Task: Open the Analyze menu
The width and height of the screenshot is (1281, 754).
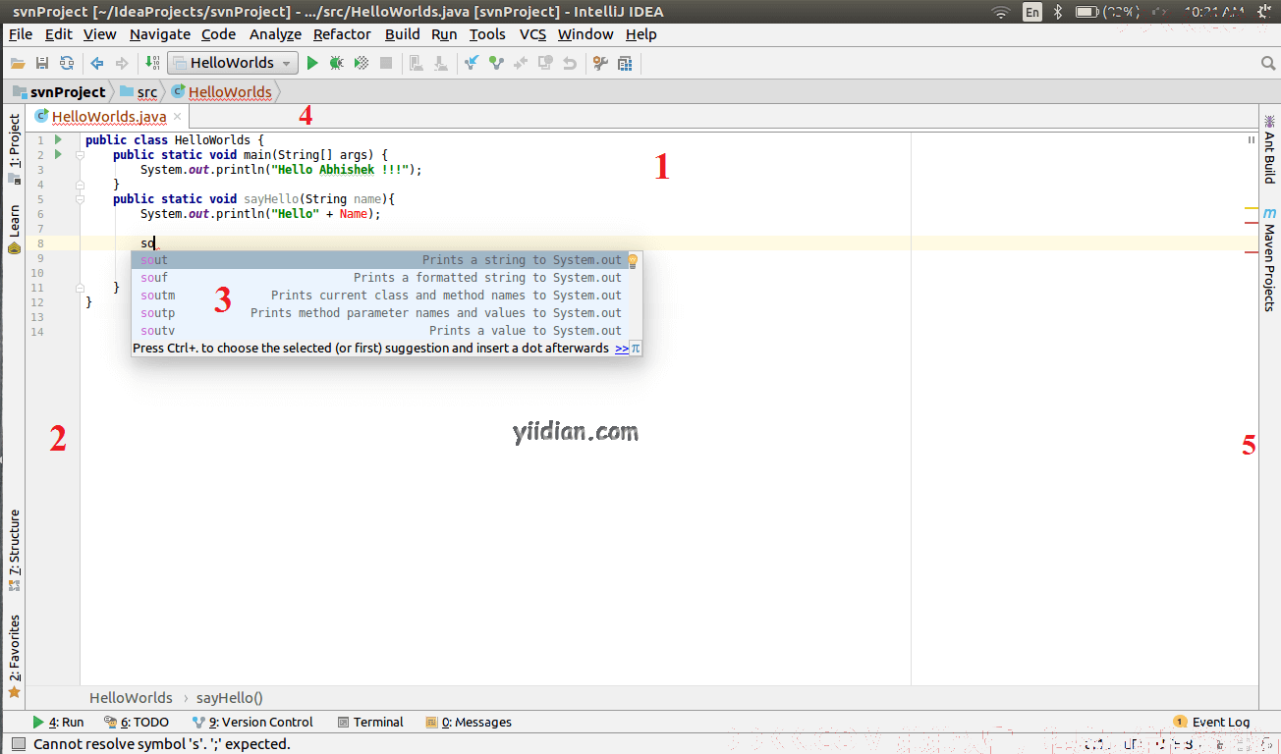Action: click(275, 33)
